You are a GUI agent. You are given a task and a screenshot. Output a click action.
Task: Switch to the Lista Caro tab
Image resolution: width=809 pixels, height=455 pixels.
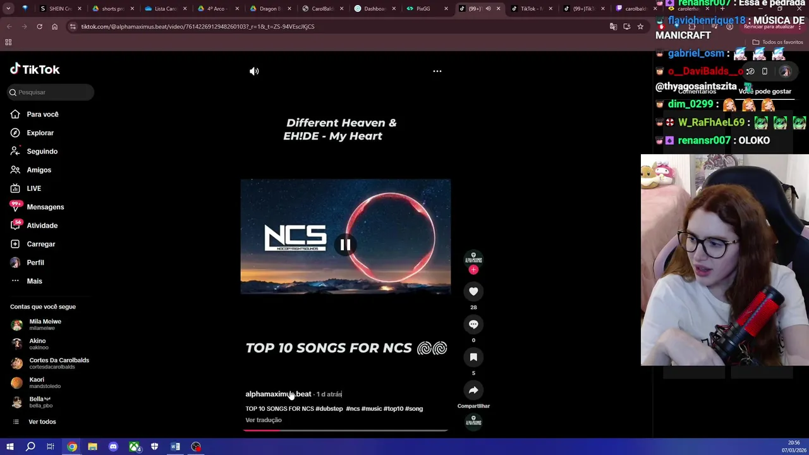(x=166, y=9)
